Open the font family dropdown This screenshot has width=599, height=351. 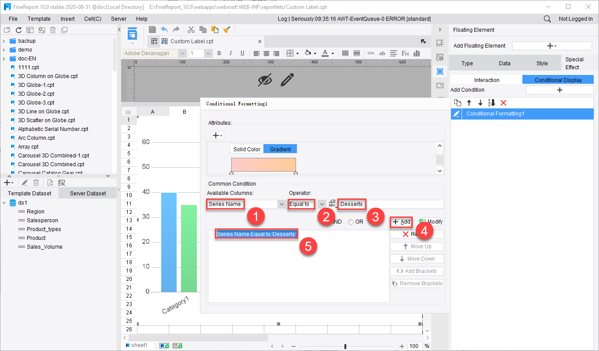[x=182, y=53]
